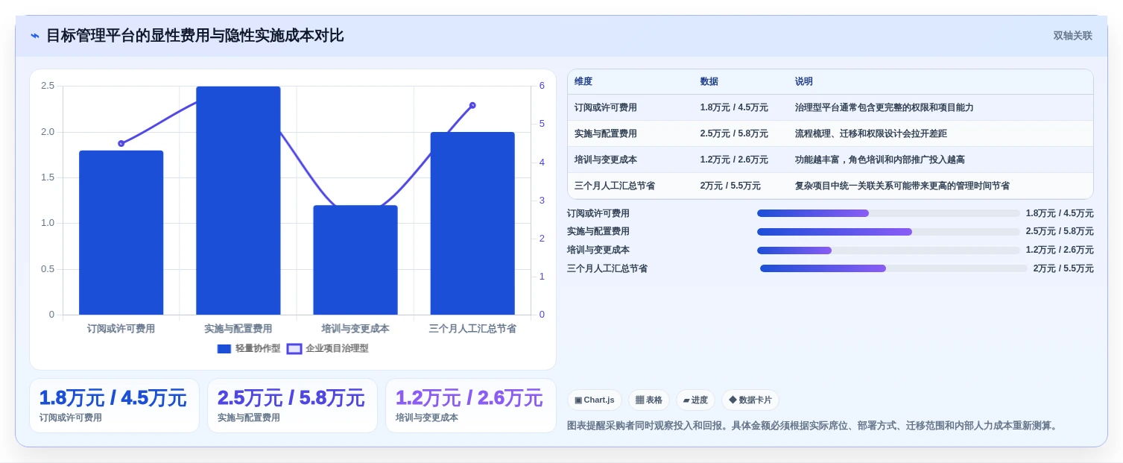Select the Chart.js tag
This screenshot has width=1123, height=463.
[595, 400]
